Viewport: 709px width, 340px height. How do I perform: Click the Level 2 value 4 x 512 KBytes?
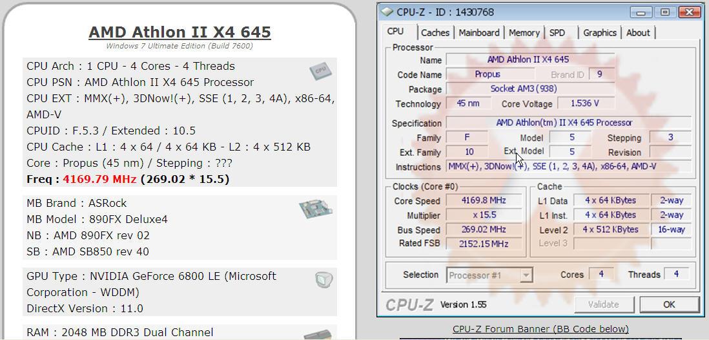click(611, 229)
